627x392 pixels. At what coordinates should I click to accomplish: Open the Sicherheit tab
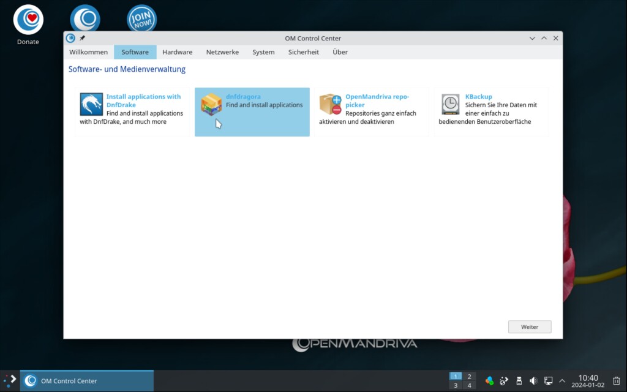click(304, 52)
